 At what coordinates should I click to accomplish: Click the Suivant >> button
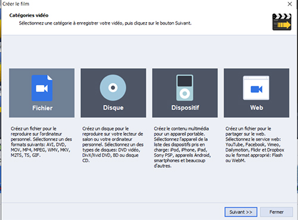click(x=241, y=212)
